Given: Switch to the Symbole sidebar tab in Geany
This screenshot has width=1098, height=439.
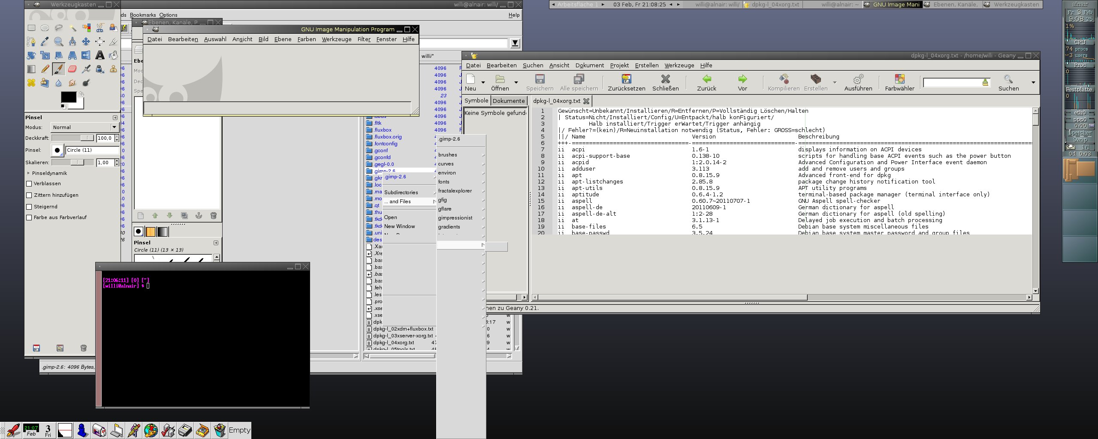Looking at the screenshot, I should 476,100.
